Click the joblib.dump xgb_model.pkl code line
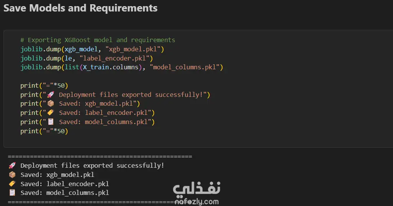Viewport: 393px width, 206px height. pos(92,49)
